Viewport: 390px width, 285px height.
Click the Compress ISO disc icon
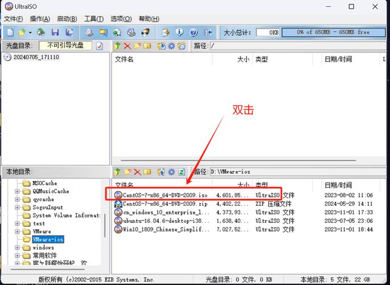(x=117, y=32)
